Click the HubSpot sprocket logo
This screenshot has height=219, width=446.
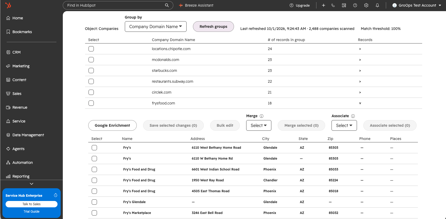[8, 5]
